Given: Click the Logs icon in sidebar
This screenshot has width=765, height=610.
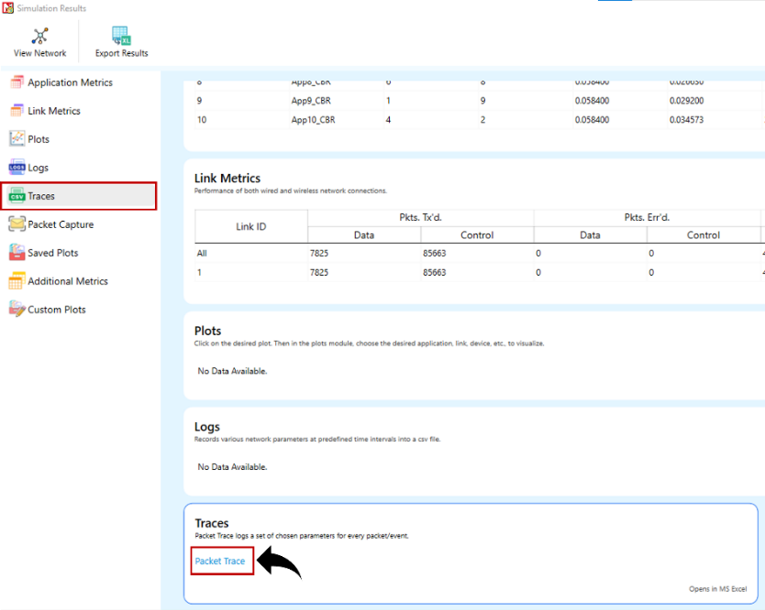Looking at the screenshot, I should click(17, 167).
